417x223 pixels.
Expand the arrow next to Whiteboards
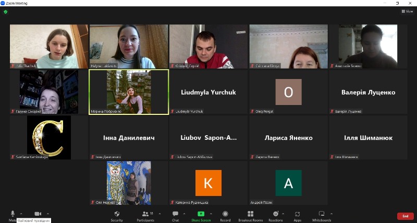coord(332,214)
